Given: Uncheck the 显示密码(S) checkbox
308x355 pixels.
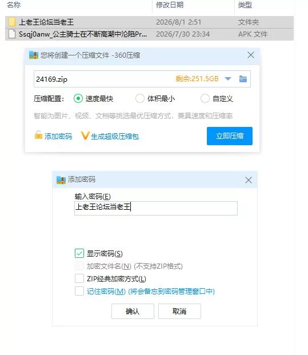Looking at the screenshot, I should tap(79, 253).
